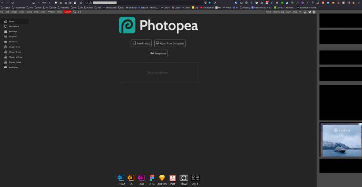This screenshot has height=187, width=362.
Task: Open the Adobe Express bookmark
Action: coord(110,8)
